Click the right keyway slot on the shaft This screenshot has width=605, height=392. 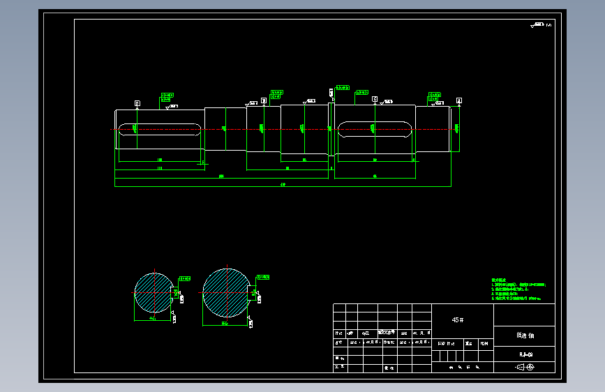375,129
